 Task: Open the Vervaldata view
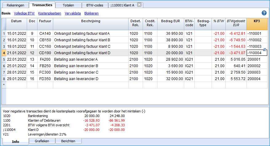pos(73,13)
